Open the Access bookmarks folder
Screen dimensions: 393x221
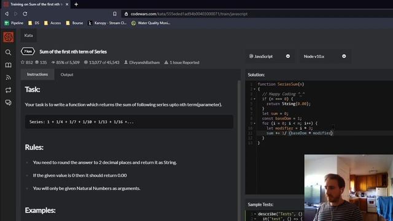point(52,23)
